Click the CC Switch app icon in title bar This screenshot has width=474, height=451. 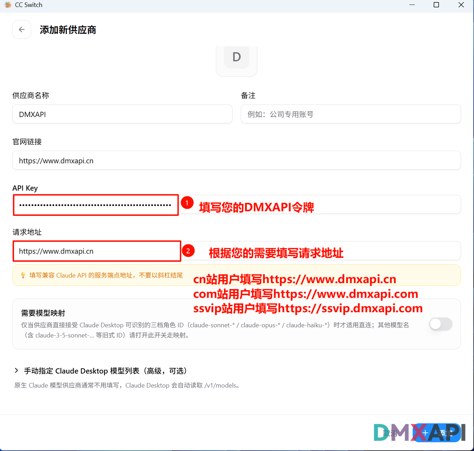8,5
